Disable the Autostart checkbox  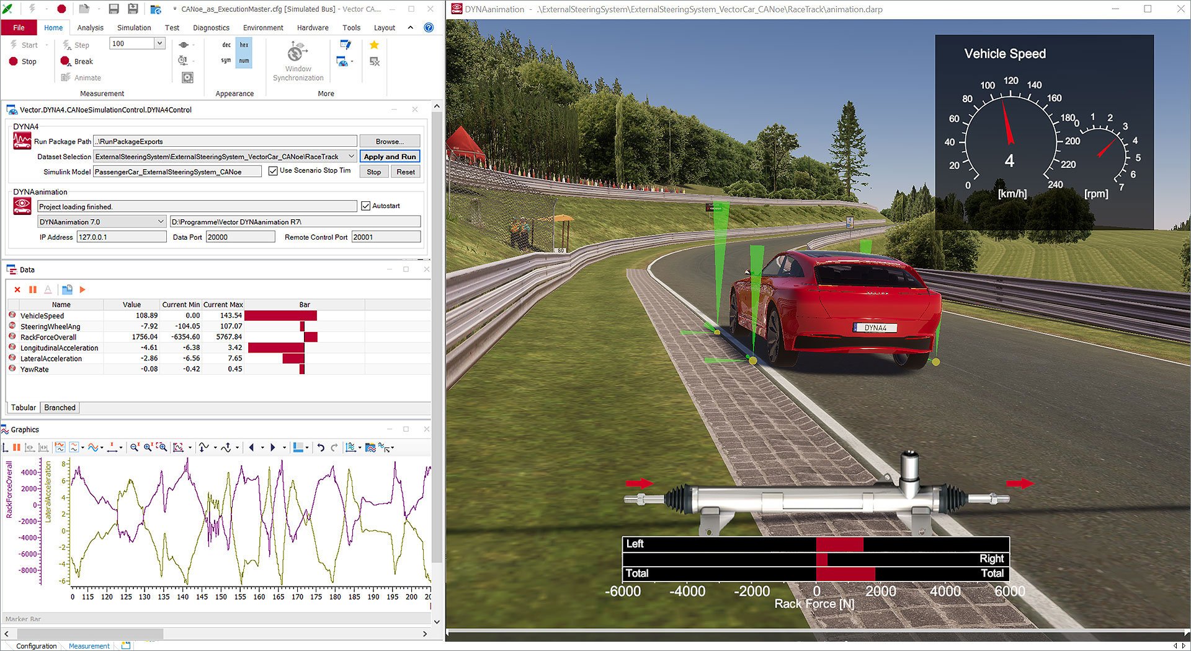[x=366, y=206]
